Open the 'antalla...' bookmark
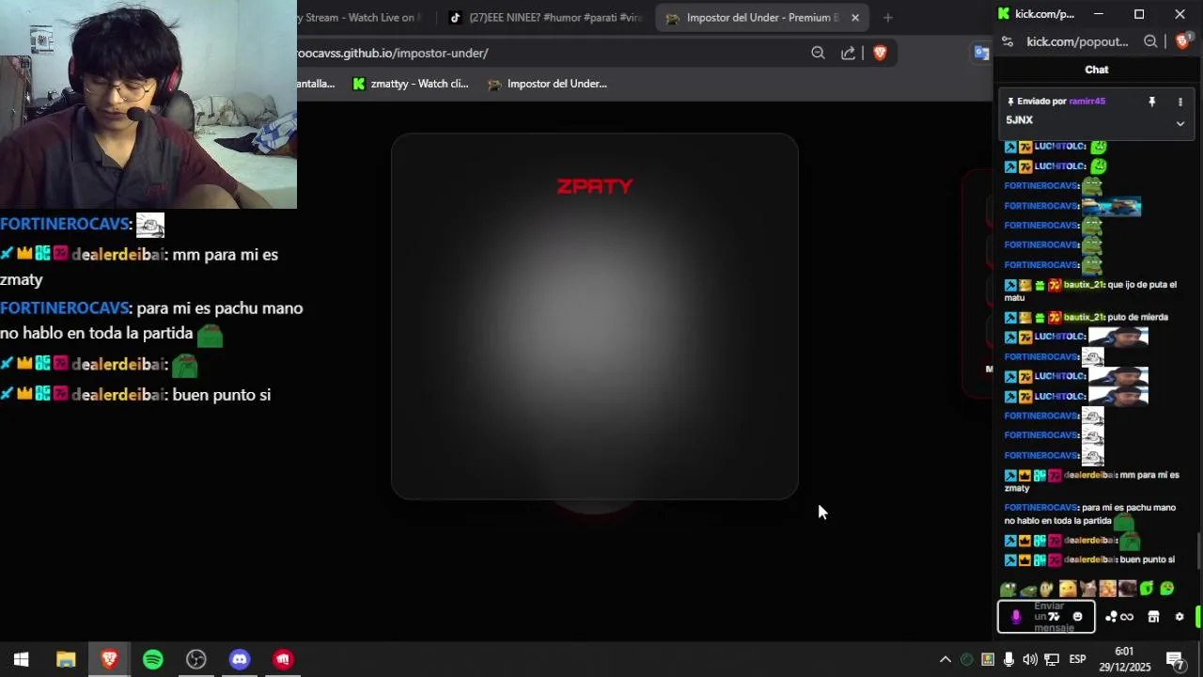The width and height of the screenshot is (1203, 677). 317,84
